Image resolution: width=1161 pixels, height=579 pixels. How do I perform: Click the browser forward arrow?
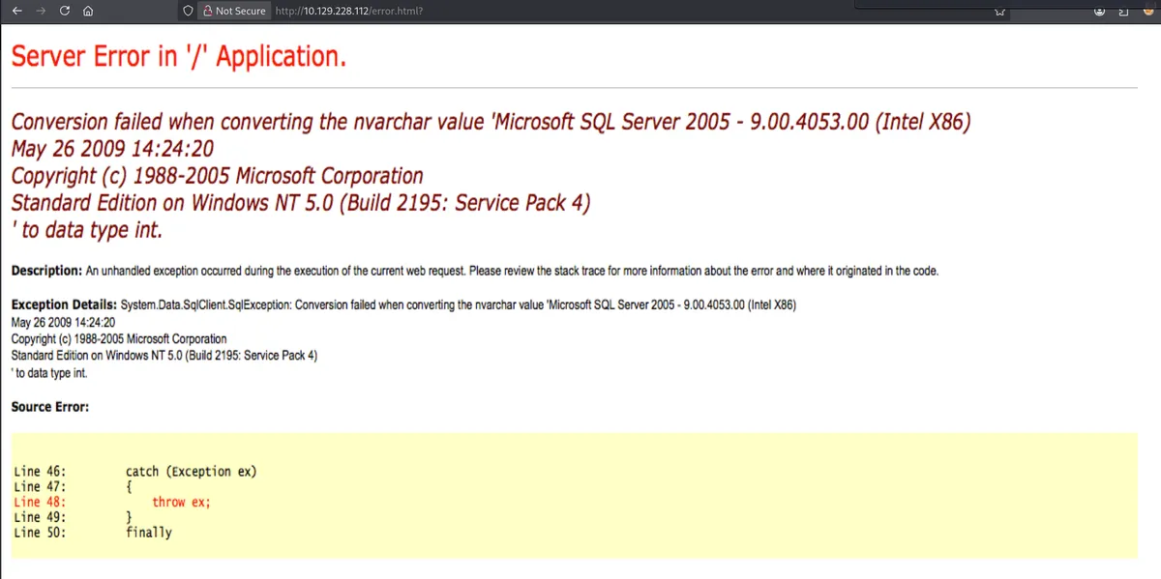[41, 11]
